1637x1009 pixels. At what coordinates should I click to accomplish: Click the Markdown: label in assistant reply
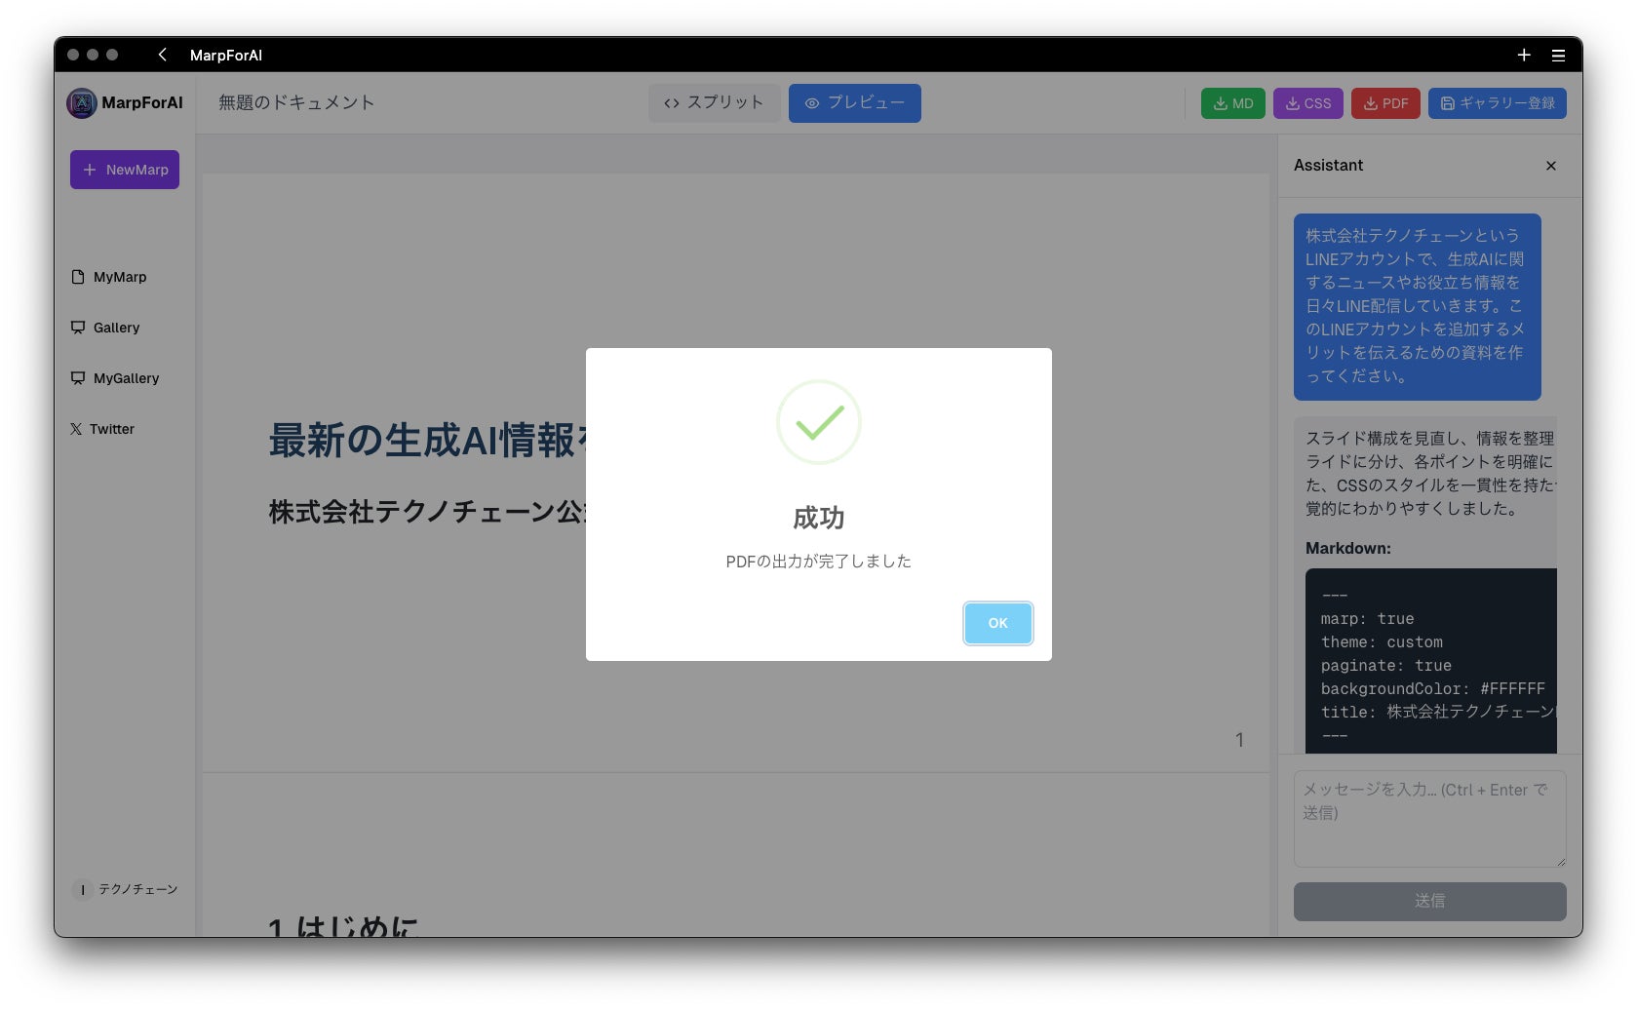pos(1348,549)
